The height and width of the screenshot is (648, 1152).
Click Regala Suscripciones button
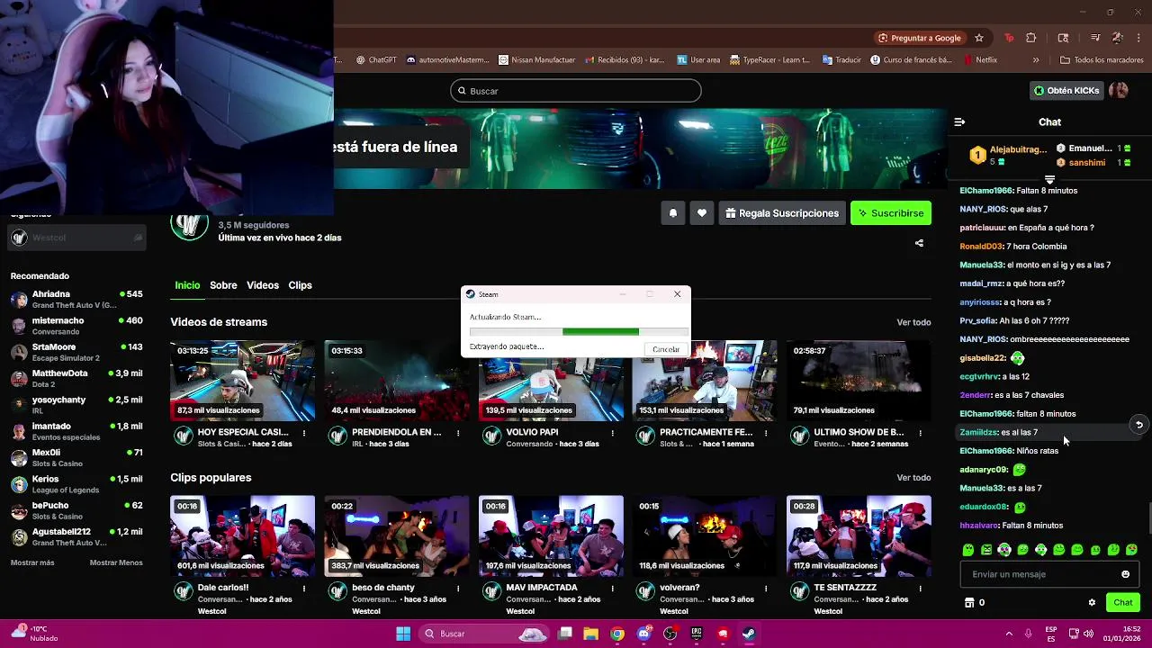coord(781,213)
